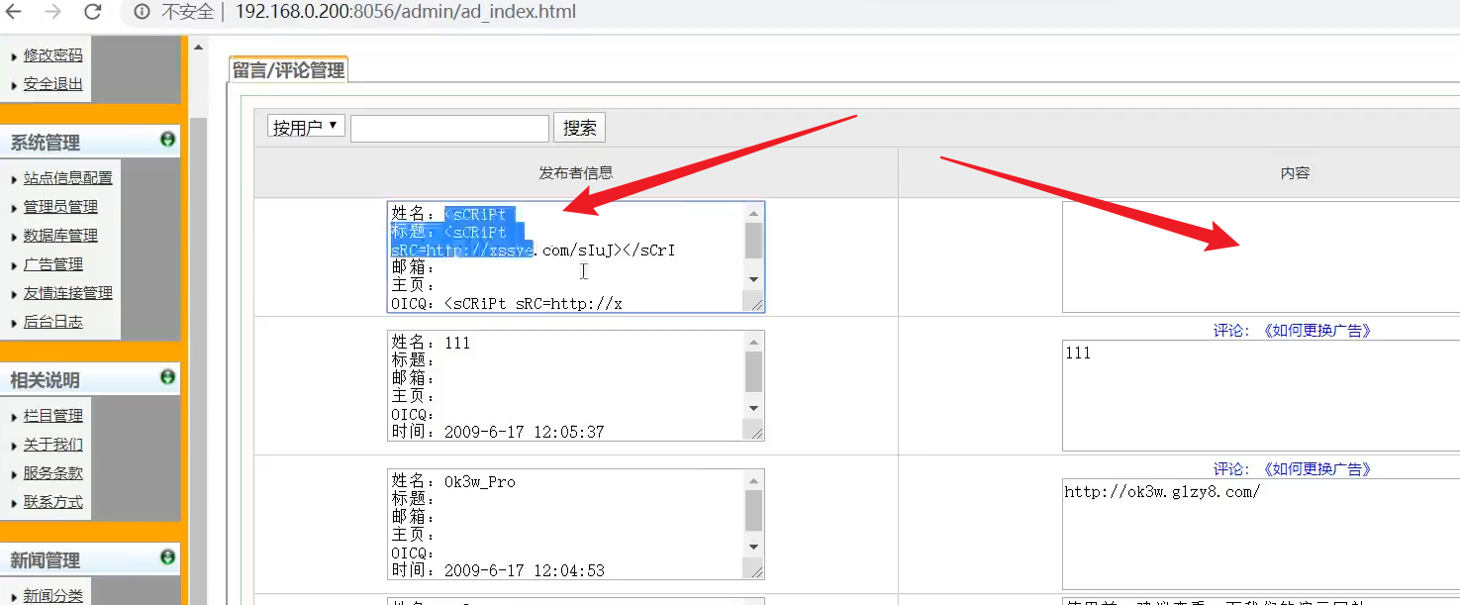
Task: Collapse 系统管理 section green icon
Action: click(167, 140)
